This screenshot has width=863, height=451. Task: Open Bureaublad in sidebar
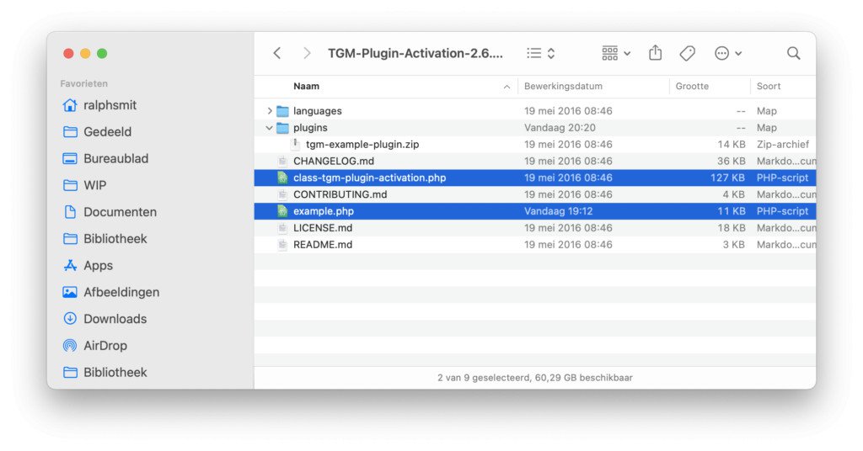click(105, 159)
